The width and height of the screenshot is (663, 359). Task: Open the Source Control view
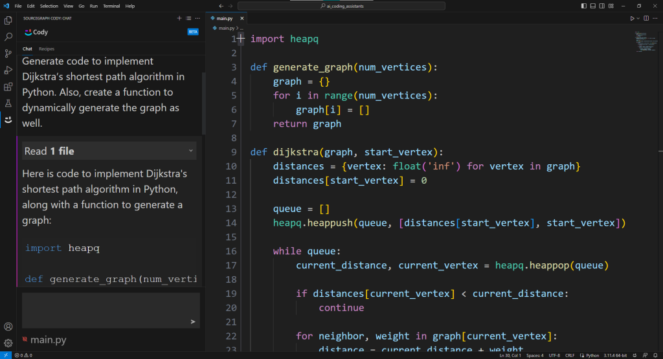point(8,54)
